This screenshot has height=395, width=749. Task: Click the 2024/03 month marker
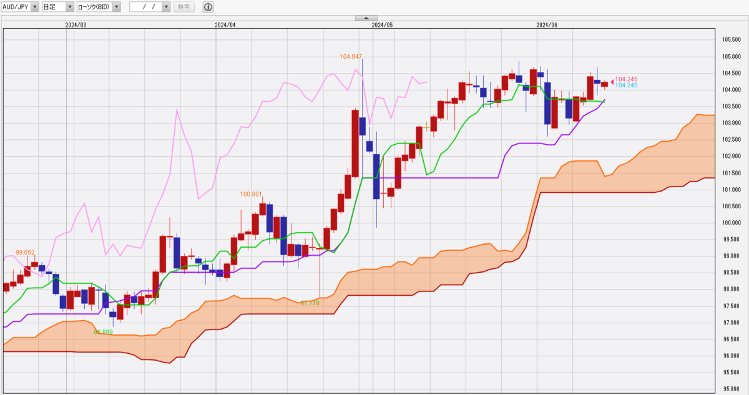pyautogui.click(x=76, y=25)
